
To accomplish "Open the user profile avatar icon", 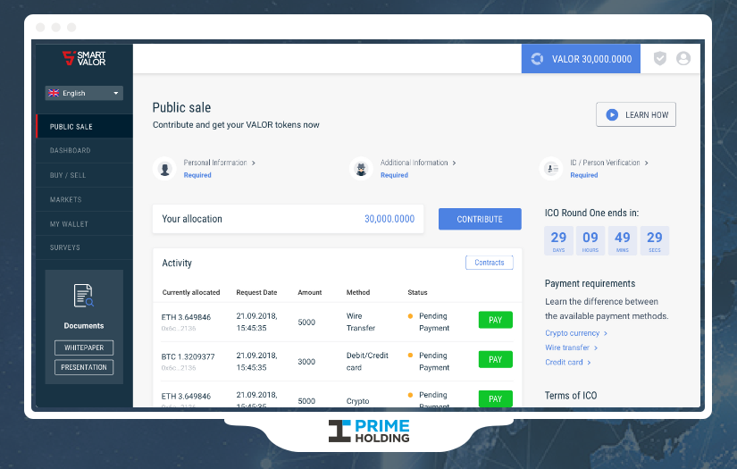I will click(683, 58).
